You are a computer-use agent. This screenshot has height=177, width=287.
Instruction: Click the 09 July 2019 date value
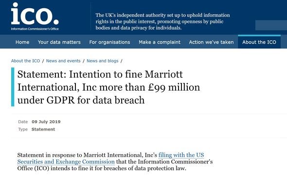coord(46,122)
